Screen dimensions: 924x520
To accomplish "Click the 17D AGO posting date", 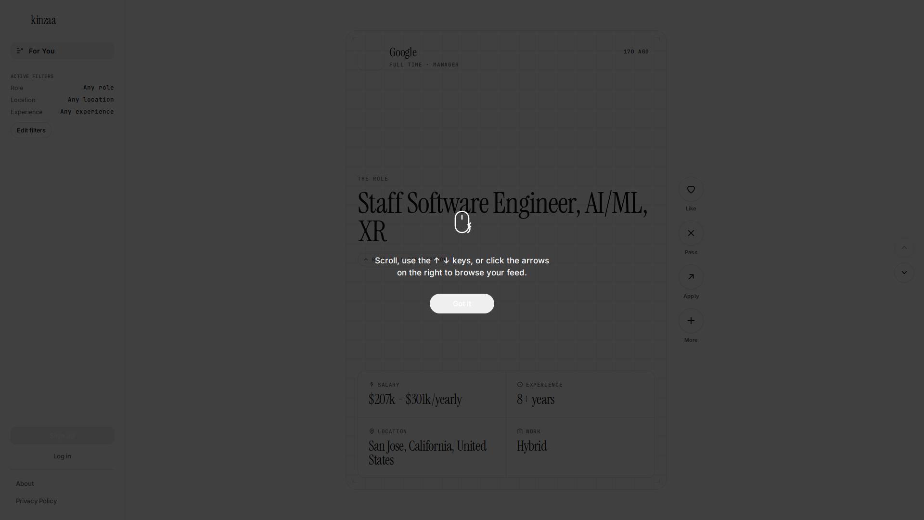I will tap(636, 52).
